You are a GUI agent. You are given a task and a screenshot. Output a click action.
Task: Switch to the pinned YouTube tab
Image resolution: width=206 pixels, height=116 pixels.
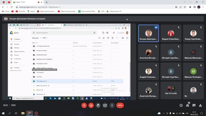click(9, 2)
